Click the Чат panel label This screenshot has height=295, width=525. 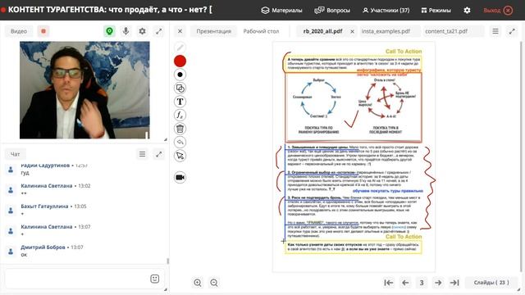15,154
